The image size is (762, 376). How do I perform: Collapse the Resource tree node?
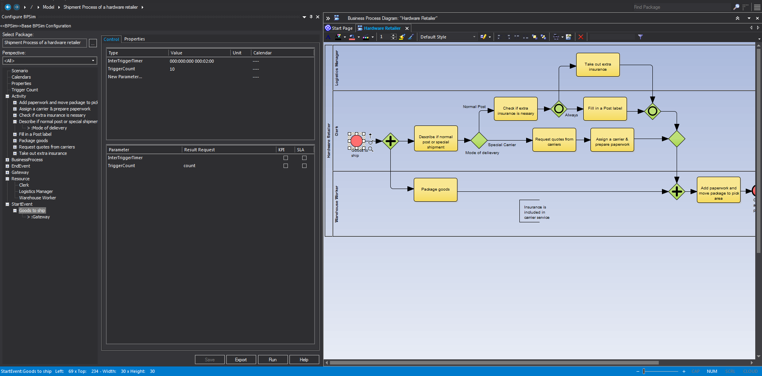7,179
